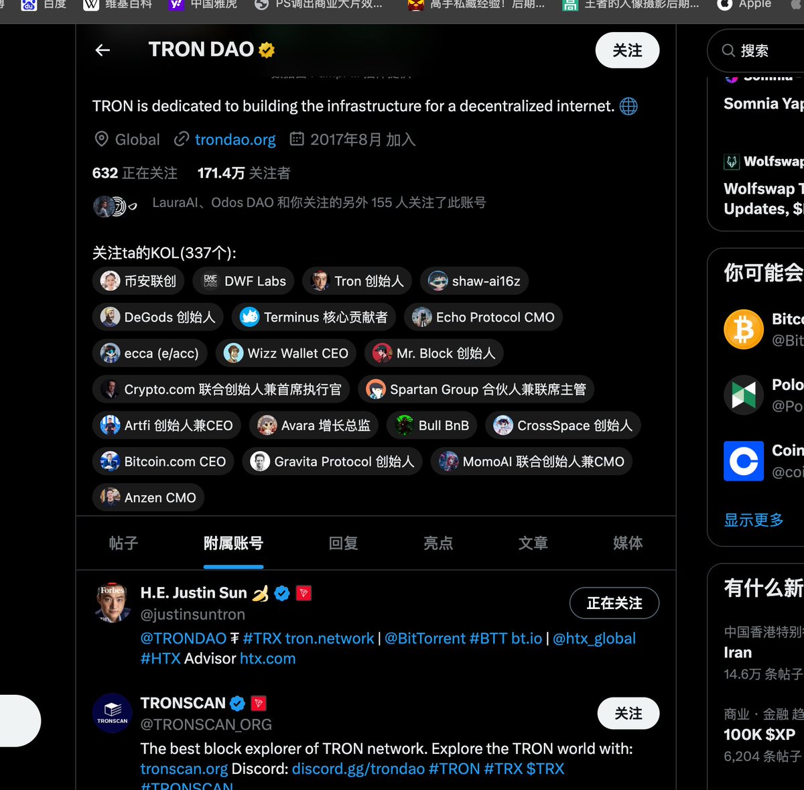804x790 pixels.
Task: Open the Tron 创始人 chip
Action: pos(357,281)
